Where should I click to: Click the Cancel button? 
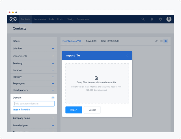tap(92, 110)
